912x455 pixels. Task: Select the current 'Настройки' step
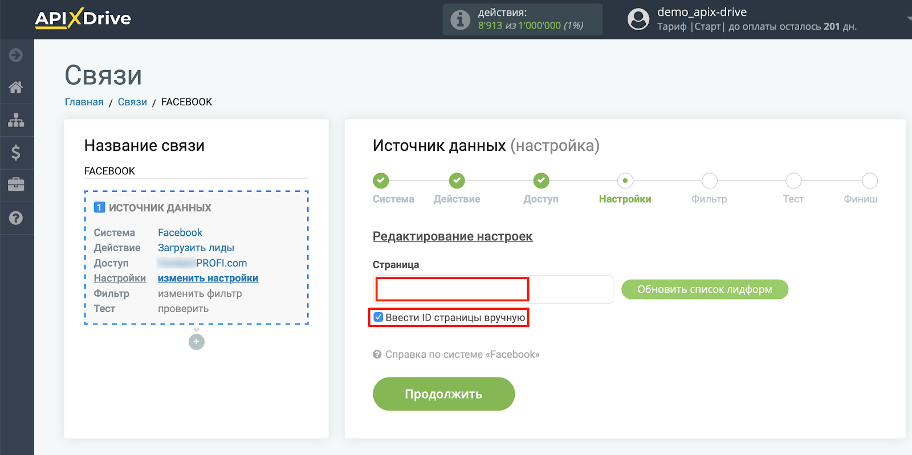click(x=625, y=181)
